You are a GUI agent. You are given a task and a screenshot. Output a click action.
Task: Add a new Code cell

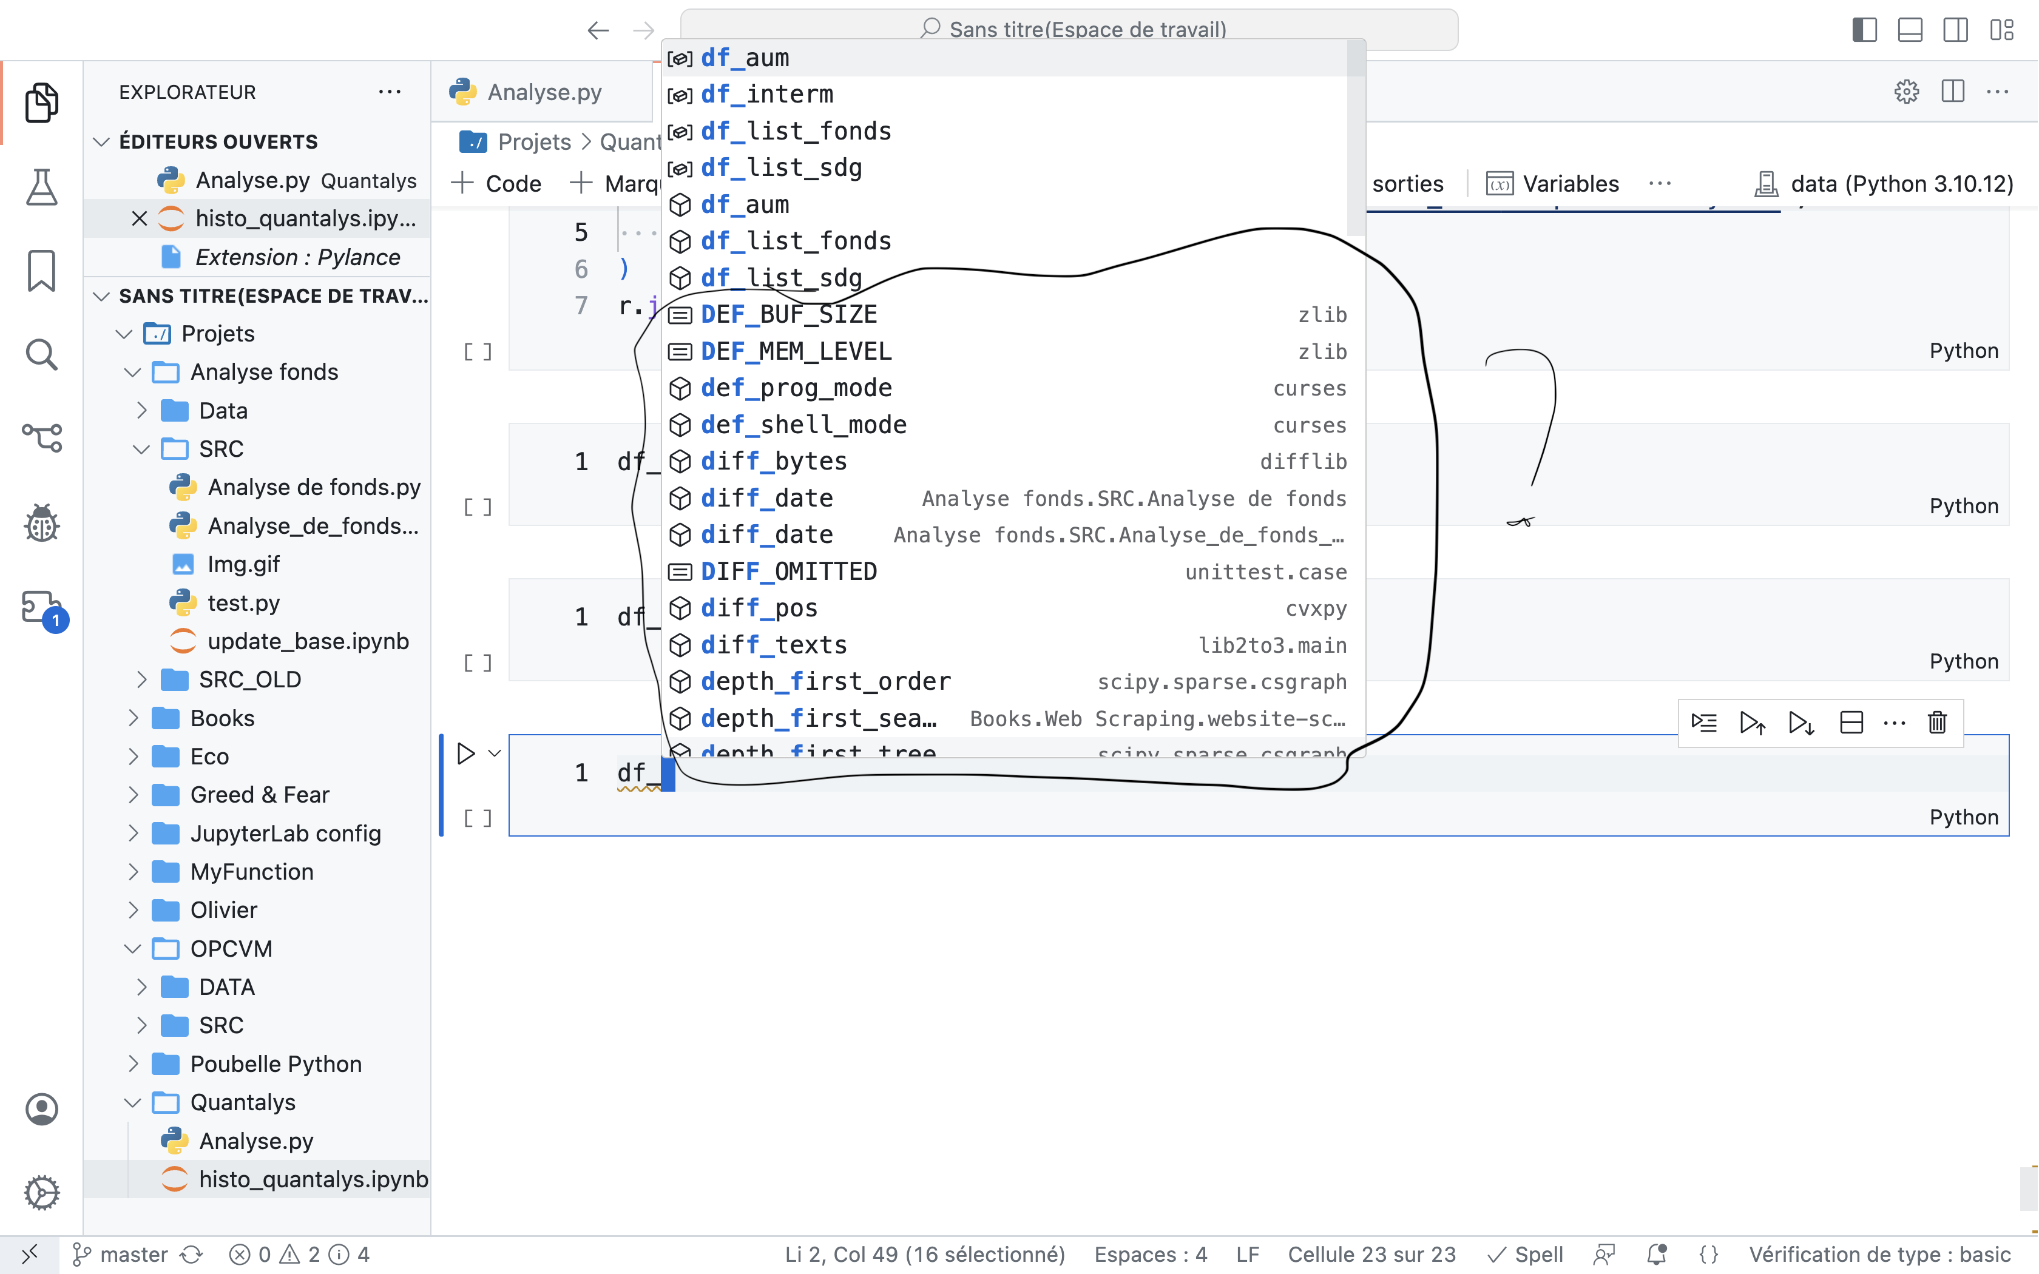tap(496, 184)
